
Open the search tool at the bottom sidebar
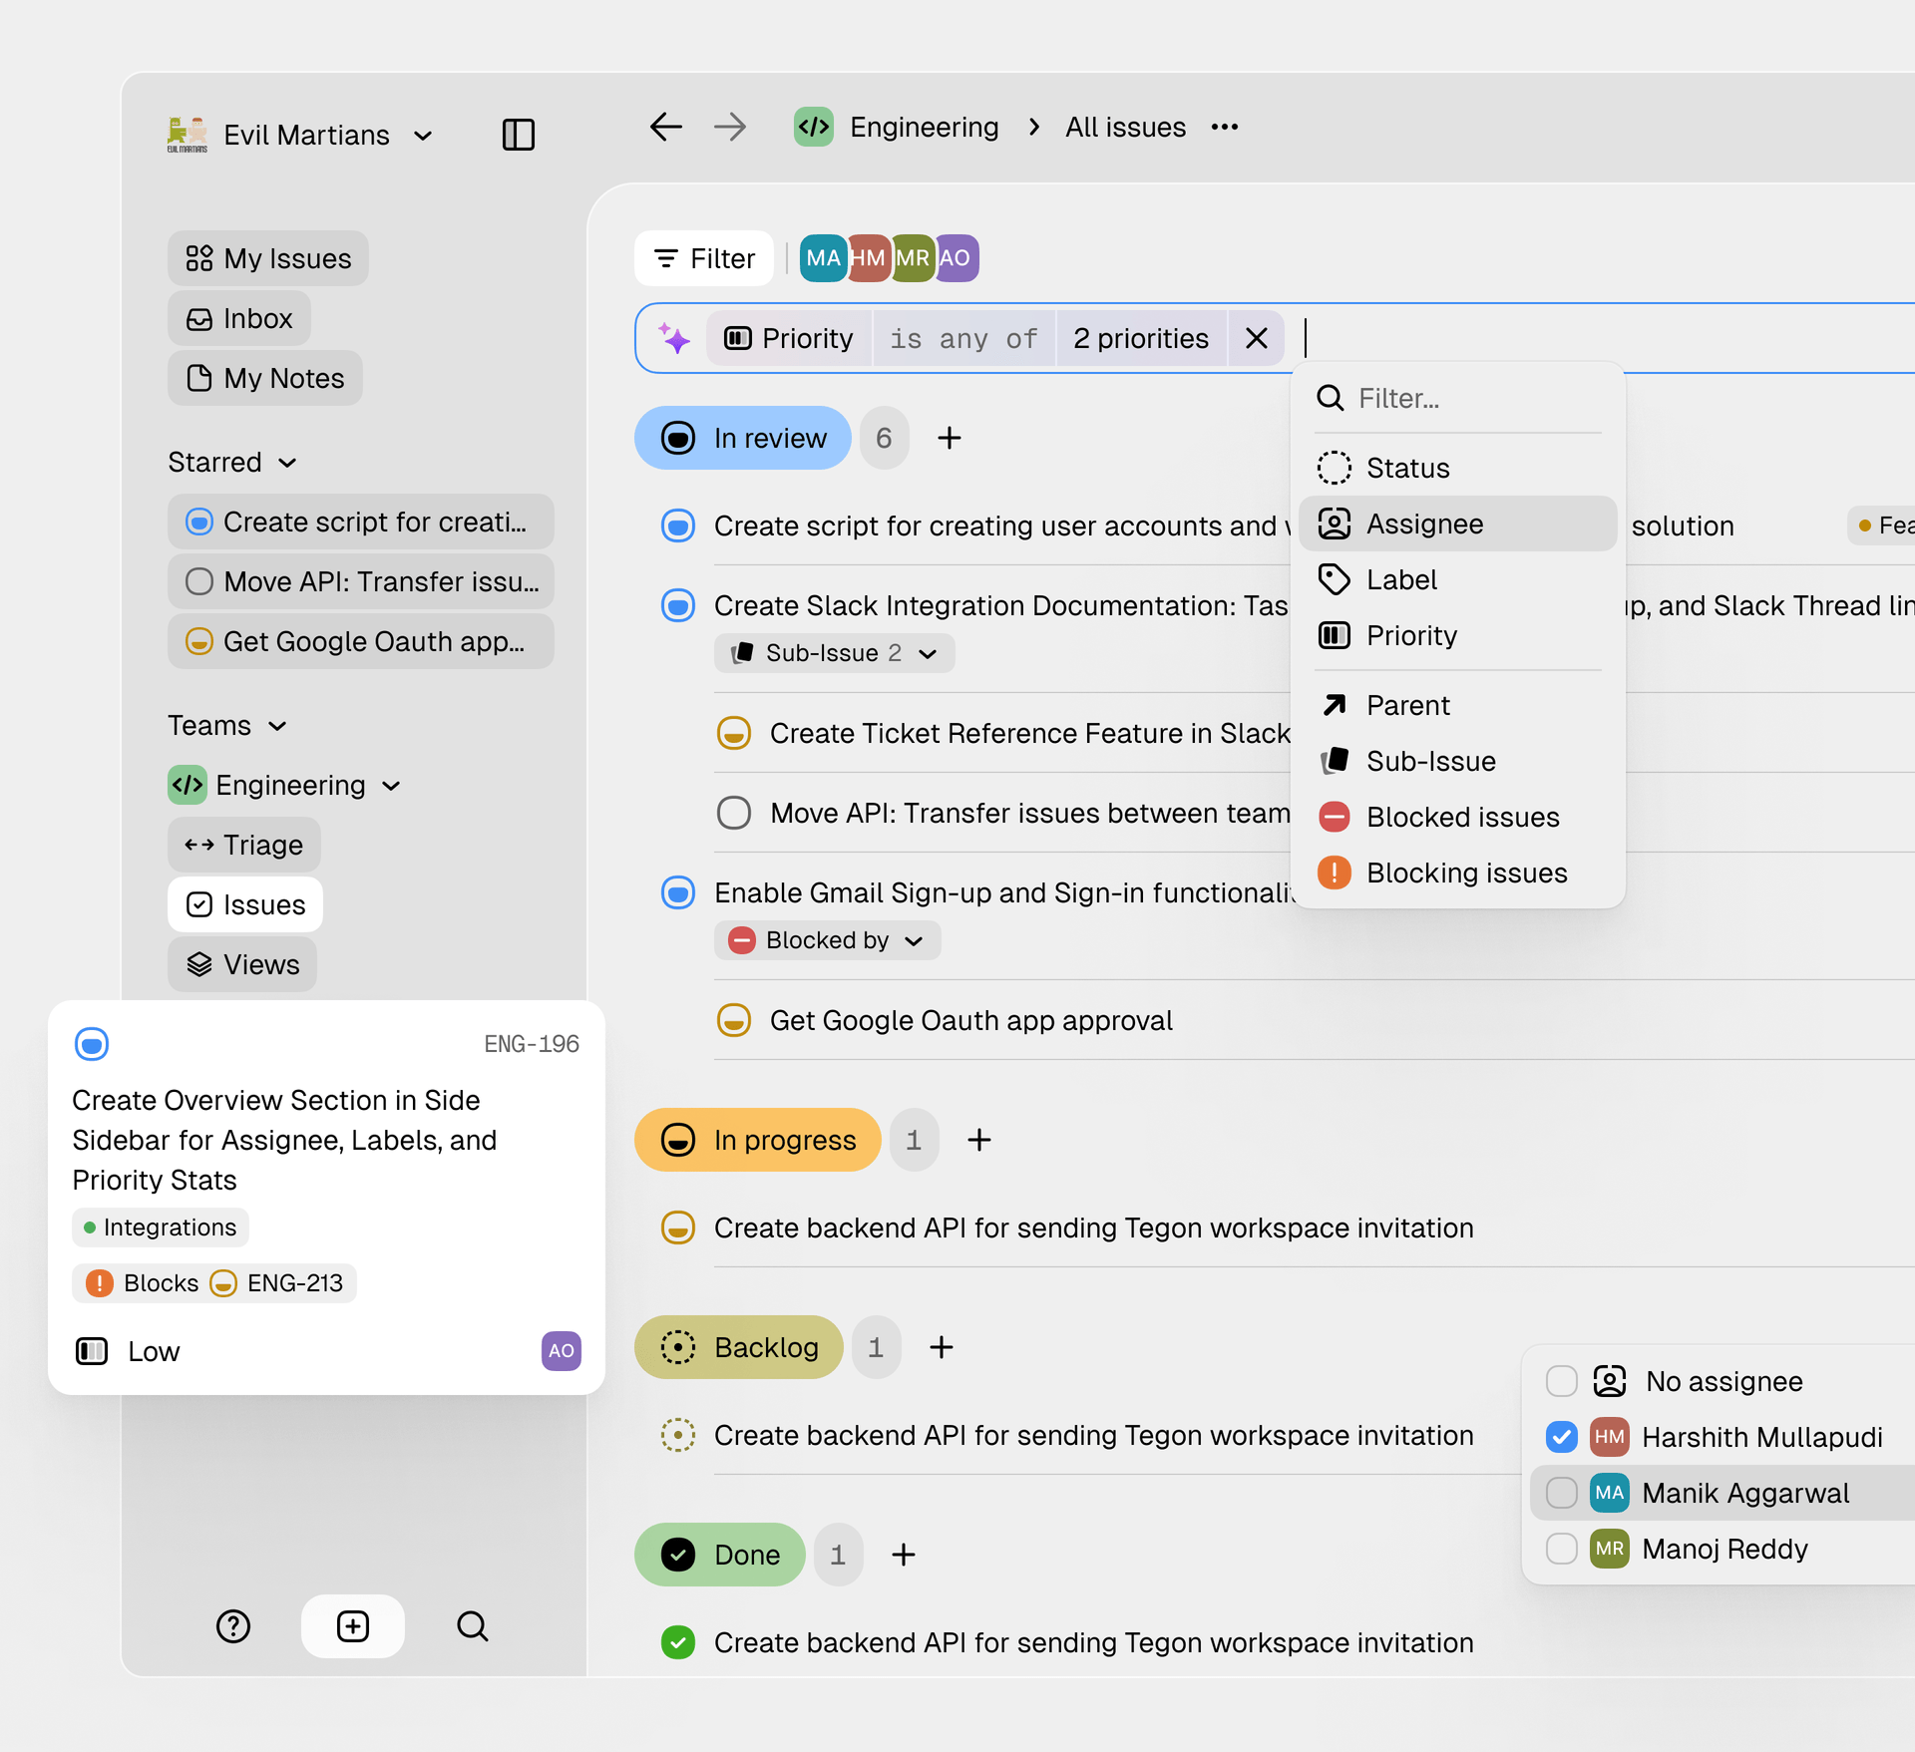click(472, 1626)
